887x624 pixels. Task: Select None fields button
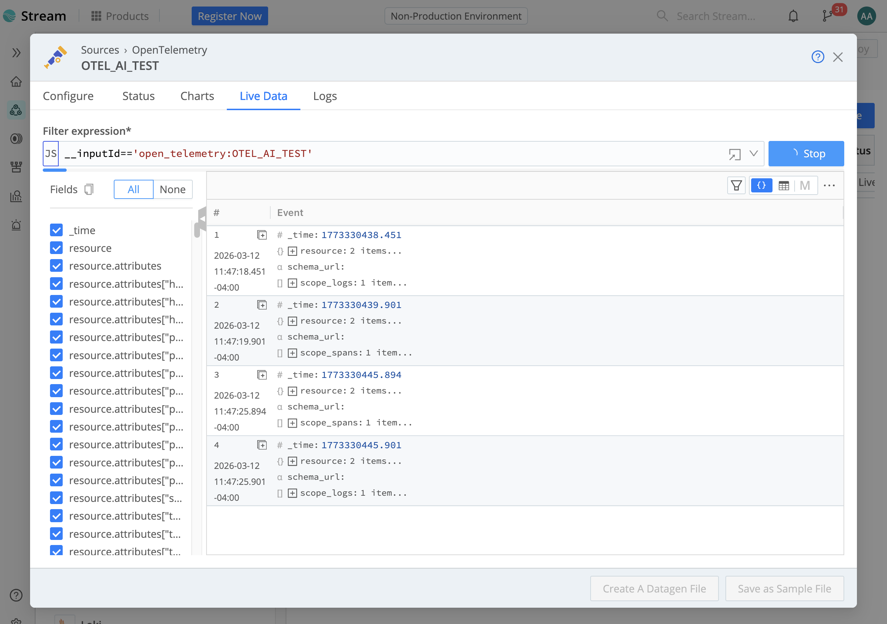tap(173, 189)
